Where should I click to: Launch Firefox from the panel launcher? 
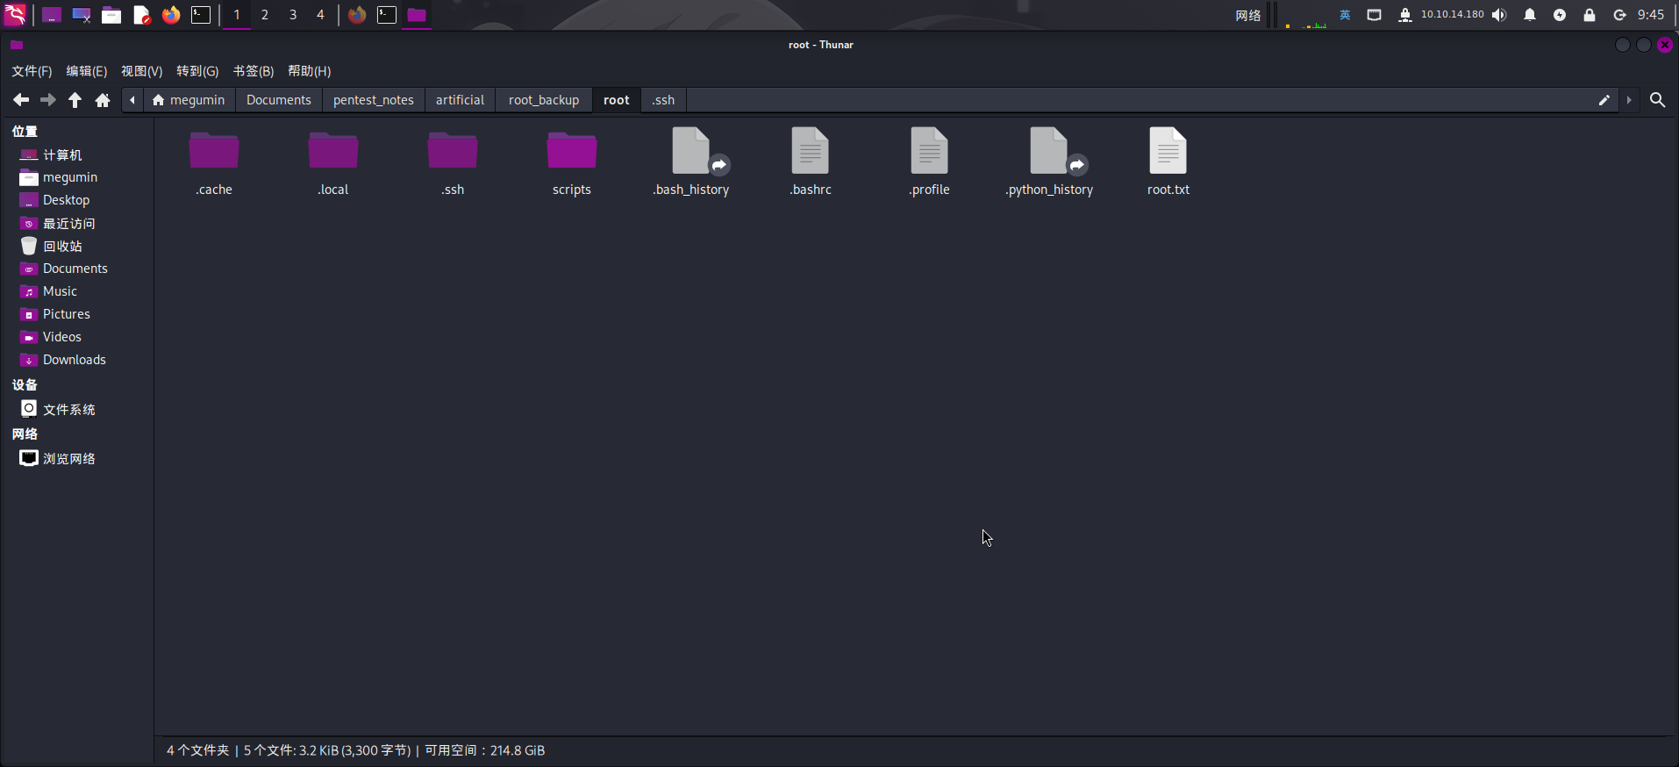pos(171,15)
